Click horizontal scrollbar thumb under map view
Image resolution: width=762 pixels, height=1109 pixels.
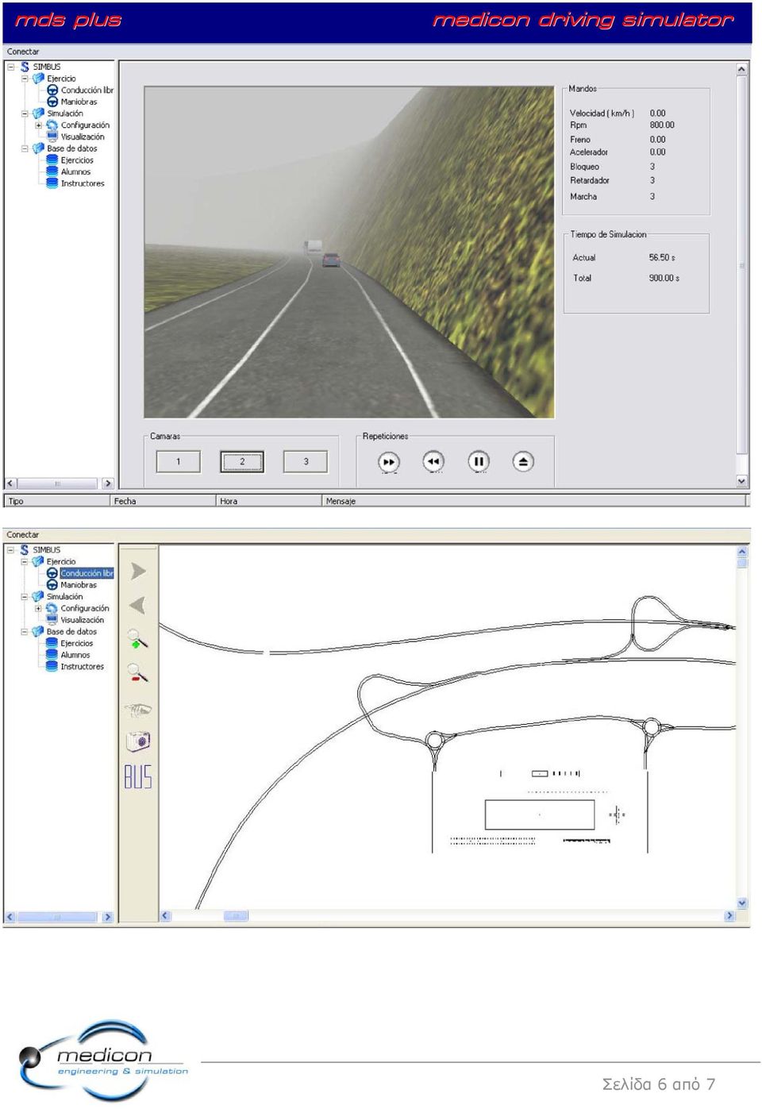click(236, 916)
